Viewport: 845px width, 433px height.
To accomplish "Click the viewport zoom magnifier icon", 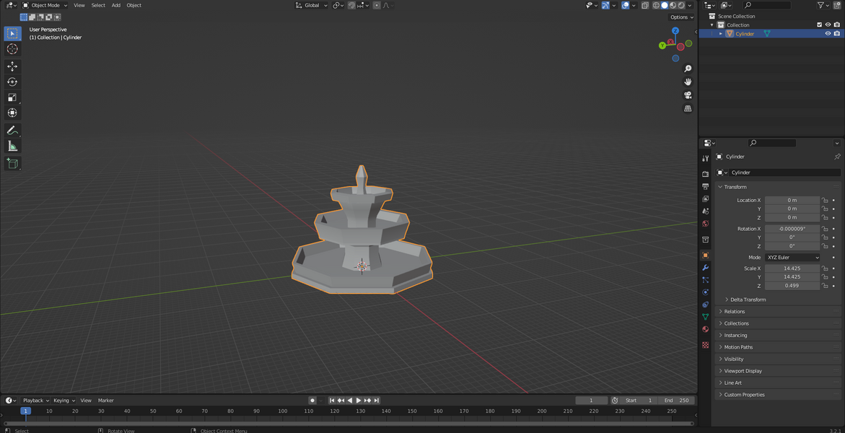I will point(688,69).
